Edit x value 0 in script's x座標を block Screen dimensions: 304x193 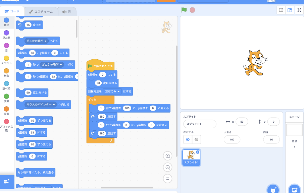coord(103,75)
